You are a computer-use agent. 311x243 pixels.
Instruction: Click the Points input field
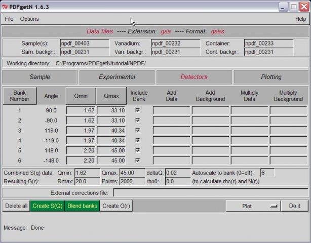pyautogui.click(x=132, y=181)
